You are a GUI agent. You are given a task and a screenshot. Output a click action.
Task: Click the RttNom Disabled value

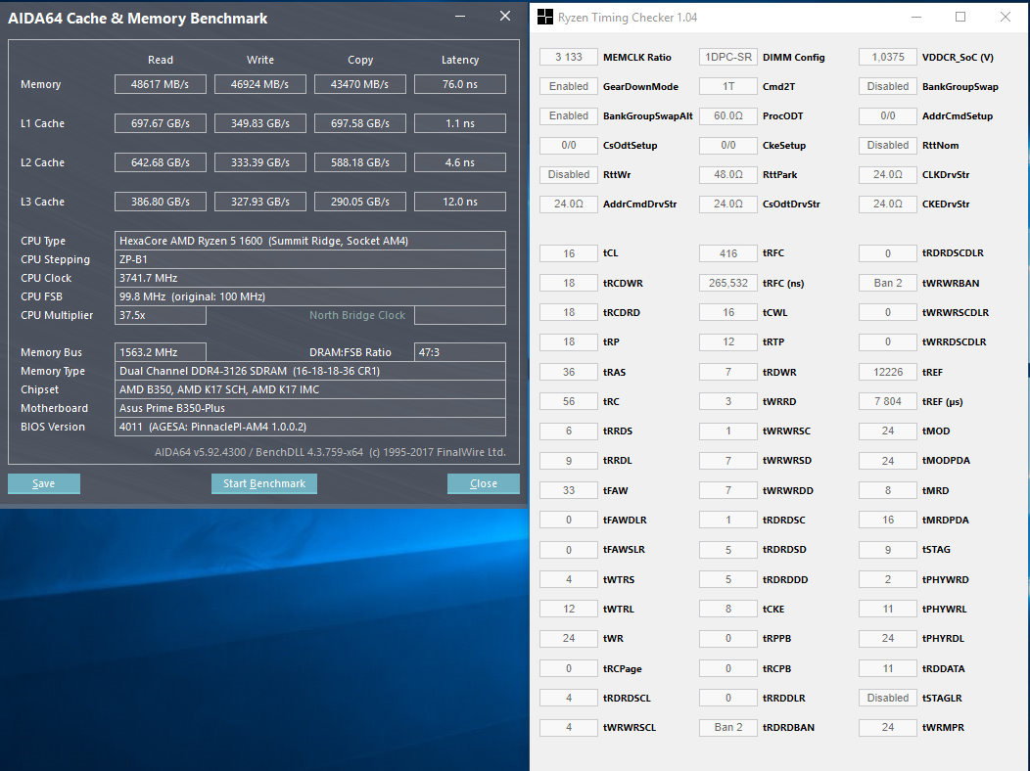(x=887, y=145)
